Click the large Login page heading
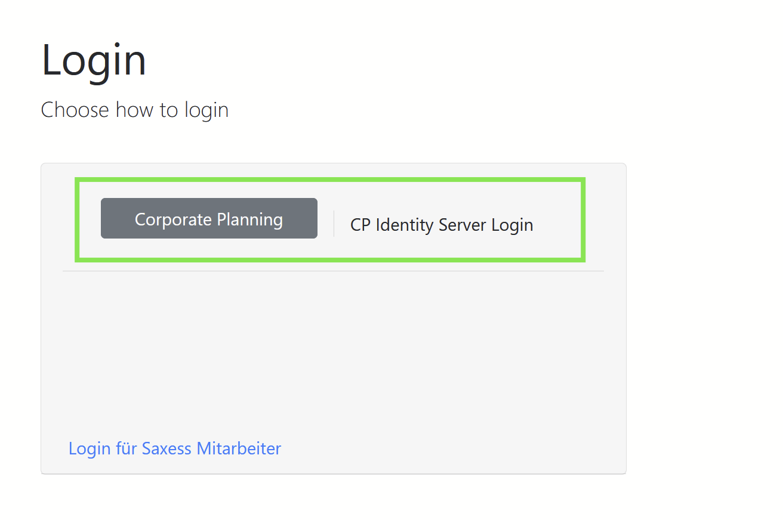This screenshot has width=783, height=520. pyautogui.click(x=94, y=60)
